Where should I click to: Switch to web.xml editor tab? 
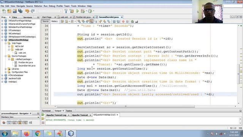(x=64, y=17)
